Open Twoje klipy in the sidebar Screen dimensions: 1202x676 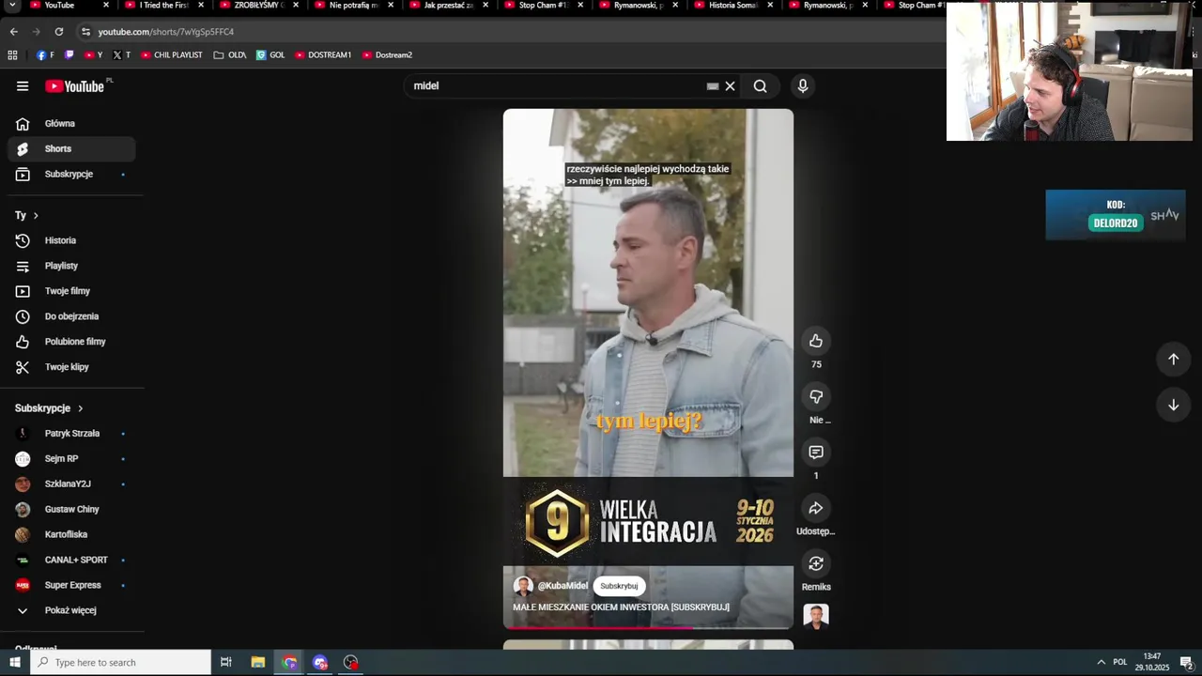(x=71, y=367)
